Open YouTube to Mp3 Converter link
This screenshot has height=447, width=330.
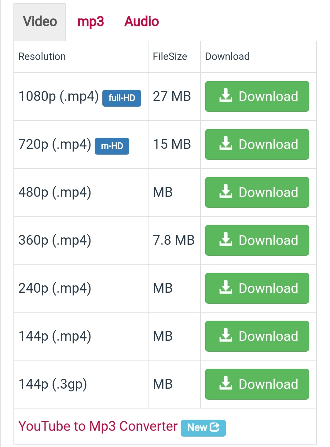[98, 426]
